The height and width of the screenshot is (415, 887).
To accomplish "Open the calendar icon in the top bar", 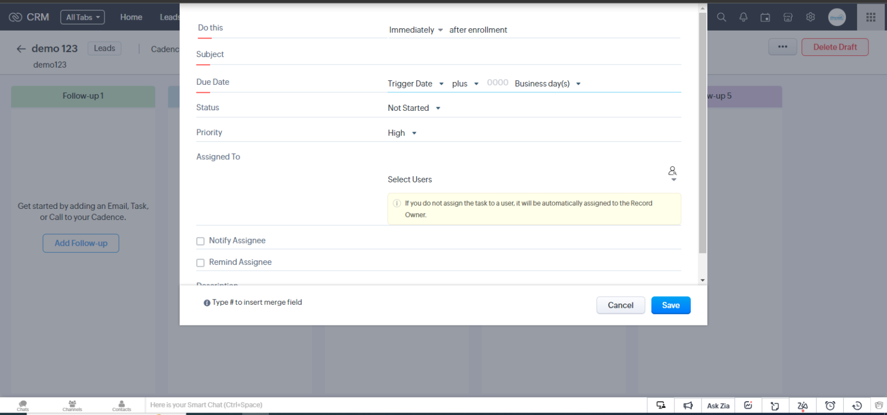I will click(x=765, y=17).
